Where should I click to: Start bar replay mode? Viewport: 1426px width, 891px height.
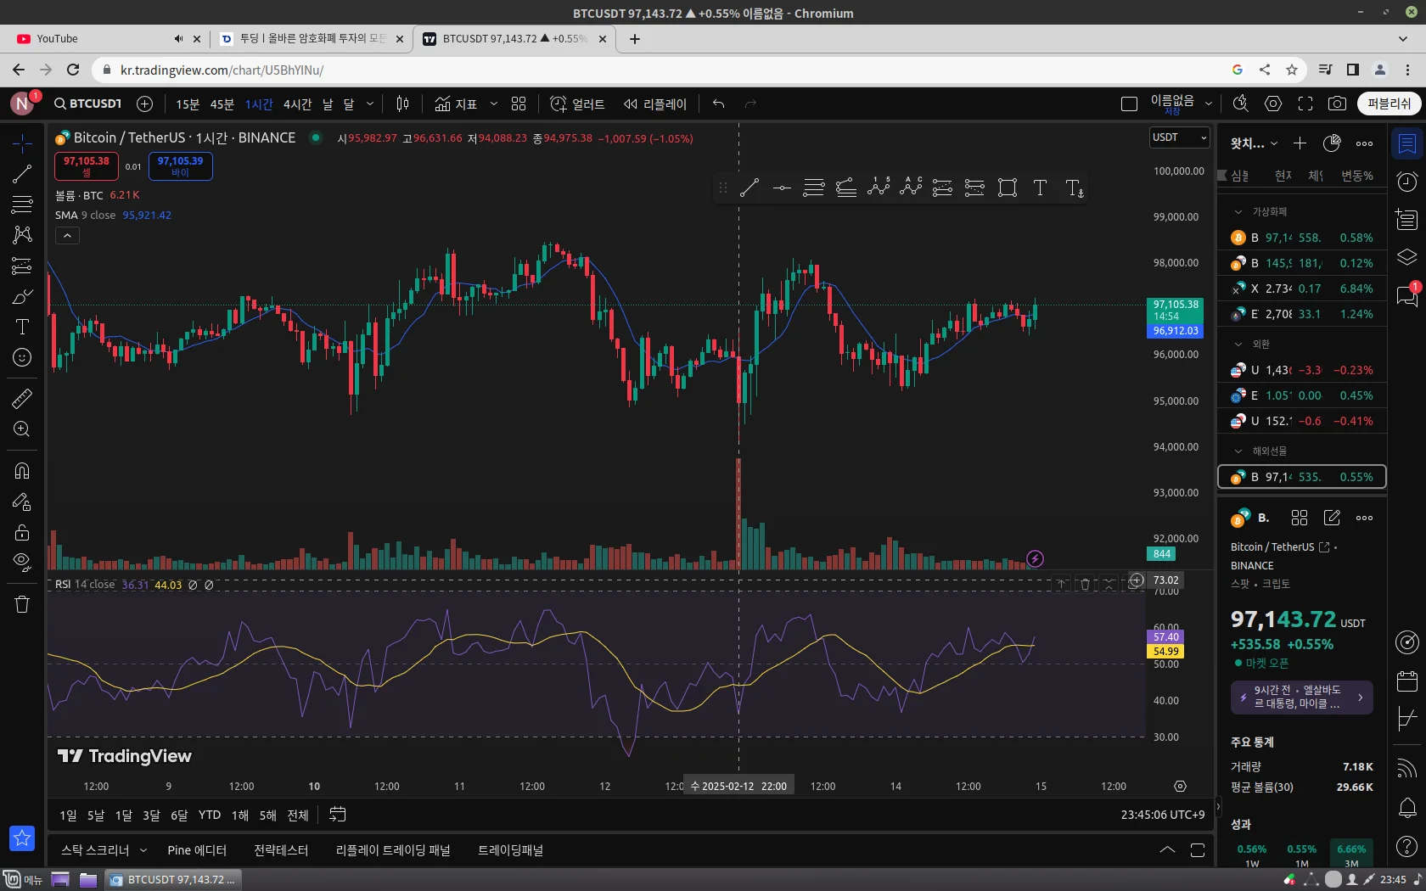pos(655,104)
